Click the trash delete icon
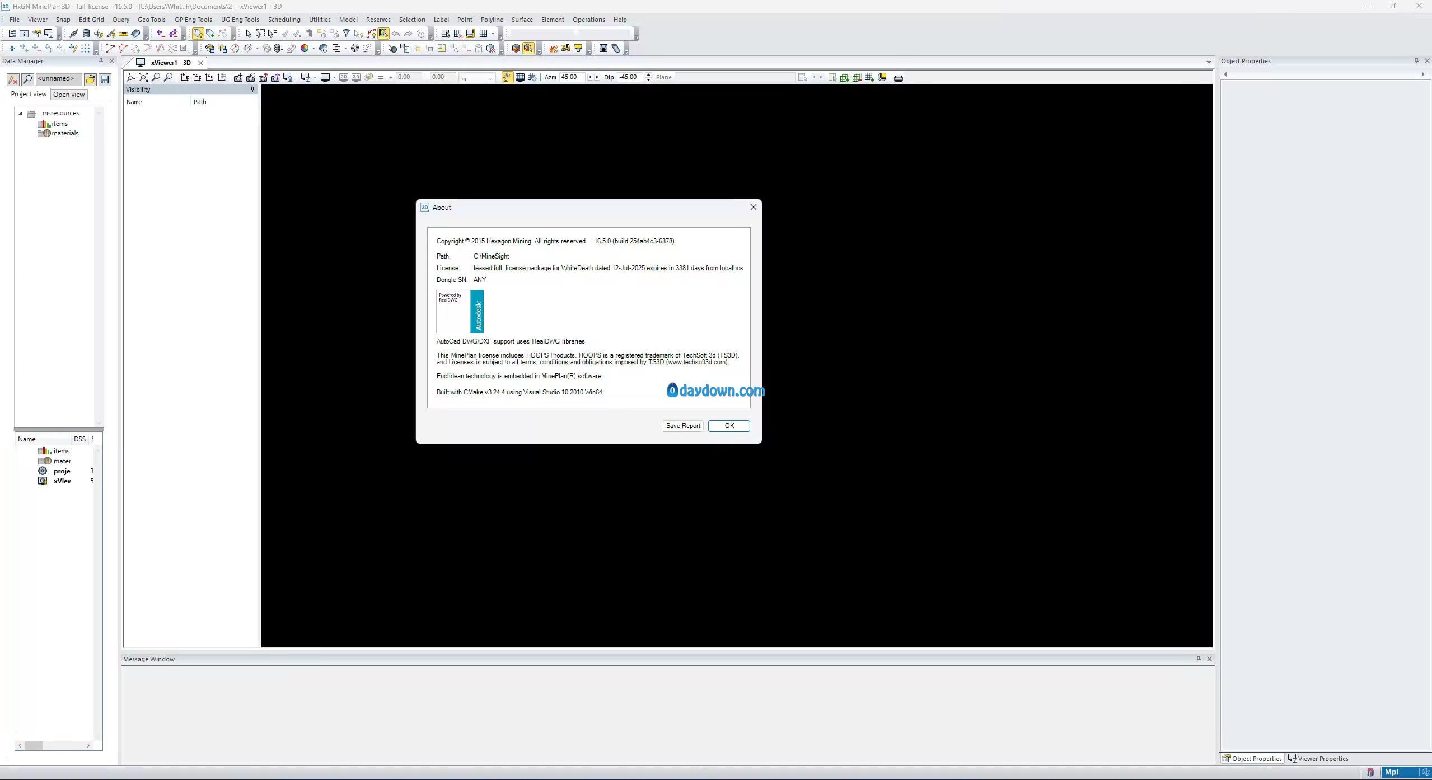The width and height of the screenshot is (1432, 780). 309,34
